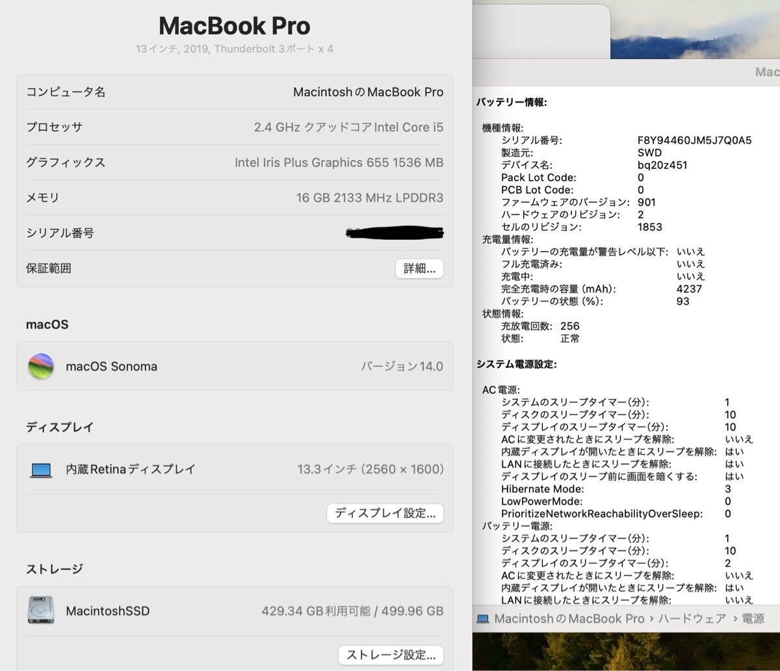Click the 429.34 GB available storage text
Viewport: 780px width, 671px height.
(x=346, y=611)
